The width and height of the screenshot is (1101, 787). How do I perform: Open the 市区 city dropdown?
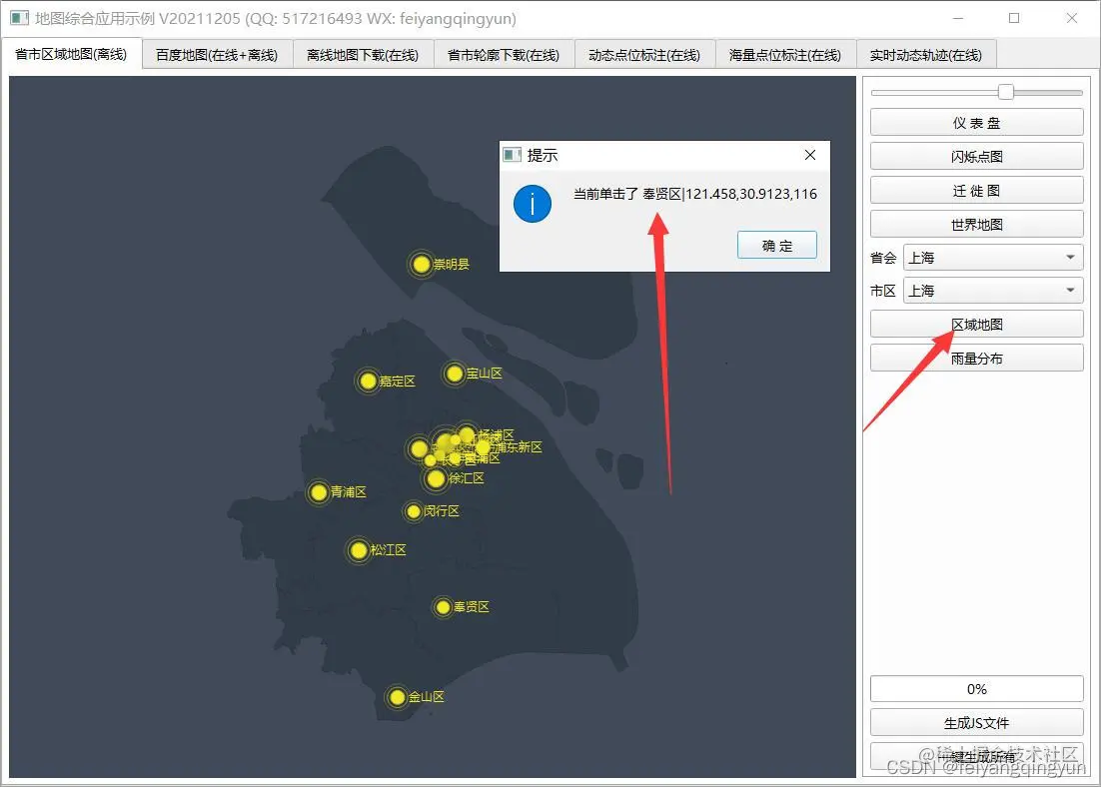coord(991,291)
